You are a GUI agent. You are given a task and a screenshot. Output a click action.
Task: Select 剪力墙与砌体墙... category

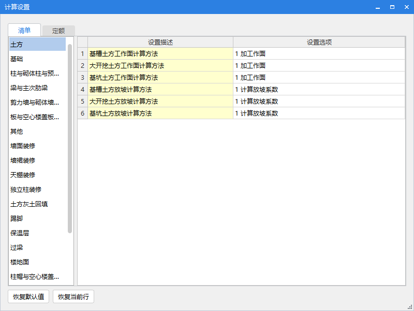coord(37,102)
